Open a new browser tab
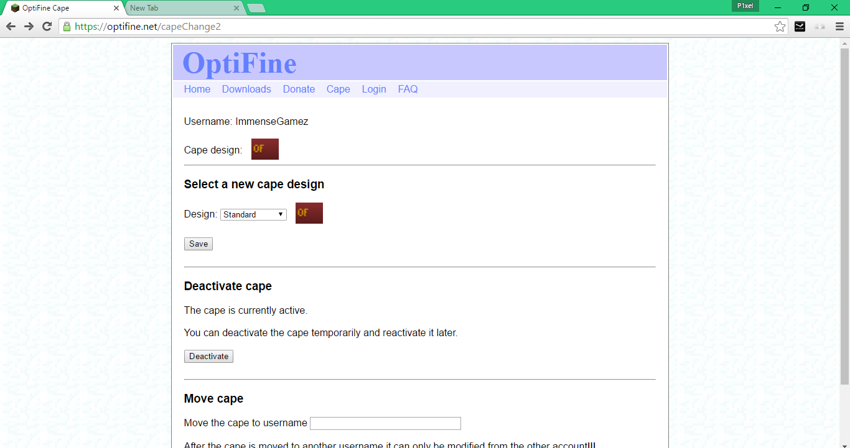The height and width of the screenshot is (448, 850). tap(256, 8)
